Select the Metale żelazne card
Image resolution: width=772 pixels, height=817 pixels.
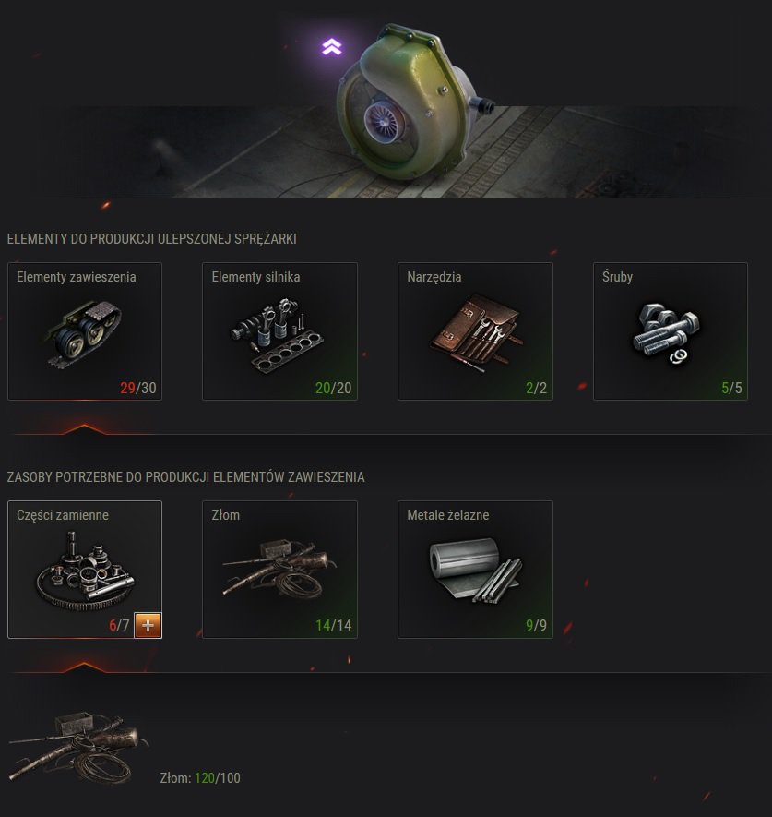[x=475, y=570]
